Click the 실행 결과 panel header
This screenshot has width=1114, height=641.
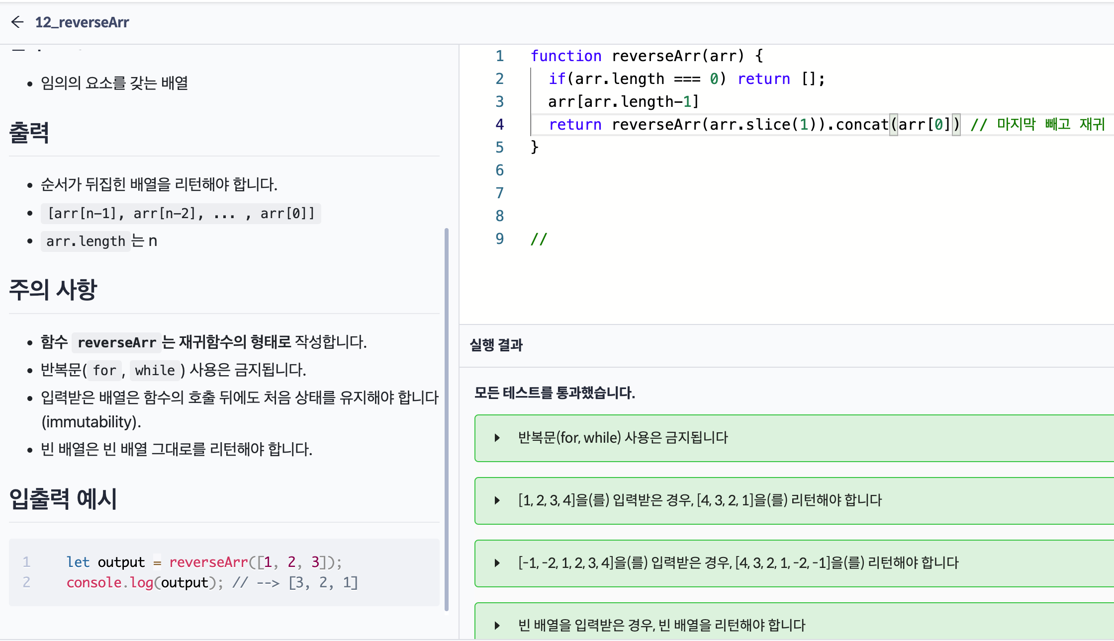[x=496, y=345]
